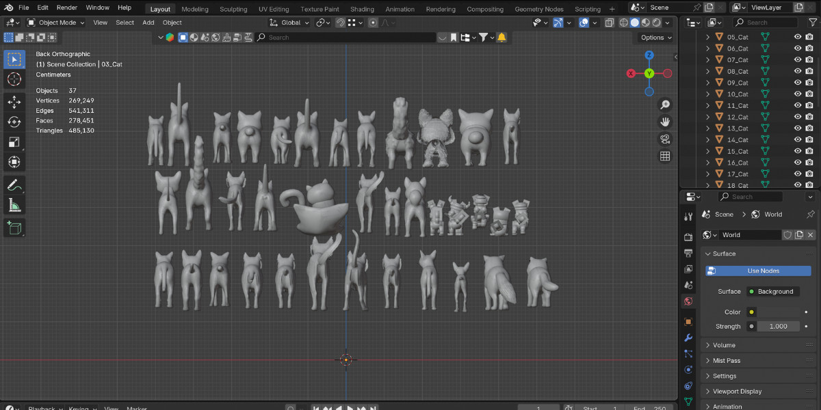Click the outliner filter funnel icon
This screenshot has width=821, height=410.
(812, 23)
